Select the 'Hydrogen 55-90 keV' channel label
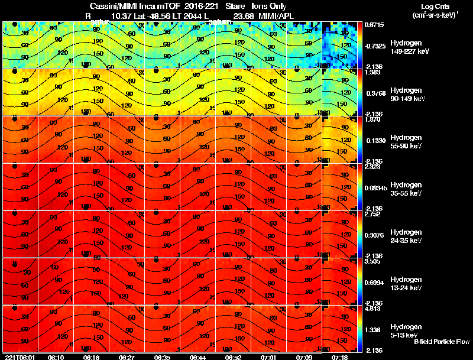Screen dimensions: 473x360 [x=406, y=142]
